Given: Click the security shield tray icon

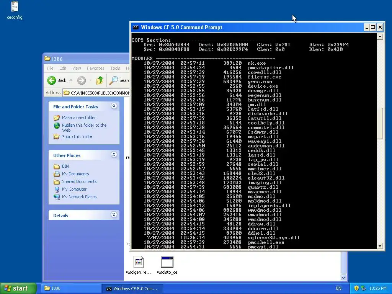Looking at the screenshot, I should click(x=356, y=288).
